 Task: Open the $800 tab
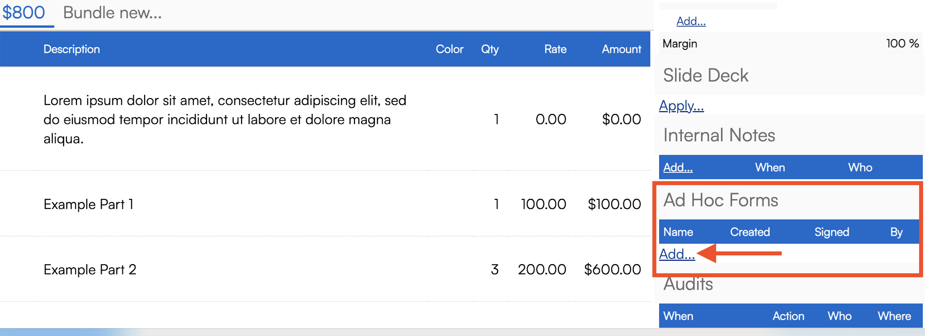click(x=24, y=13)
